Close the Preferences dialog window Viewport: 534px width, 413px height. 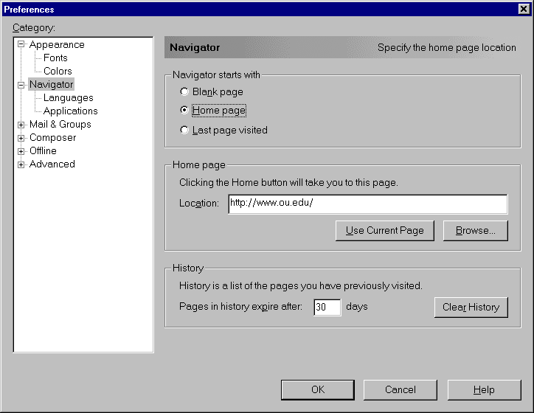523,9
